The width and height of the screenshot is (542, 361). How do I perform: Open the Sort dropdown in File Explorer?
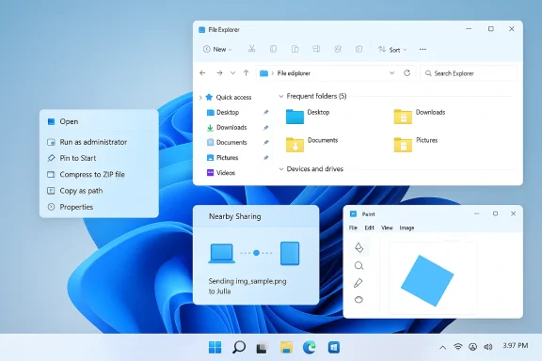[392, 50]
